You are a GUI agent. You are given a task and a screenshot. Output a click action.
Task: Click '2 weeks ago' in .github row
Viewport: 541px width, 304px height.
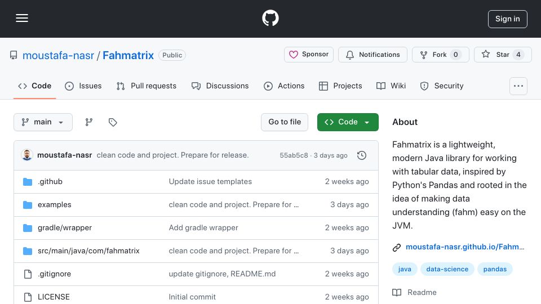(347, 182)
